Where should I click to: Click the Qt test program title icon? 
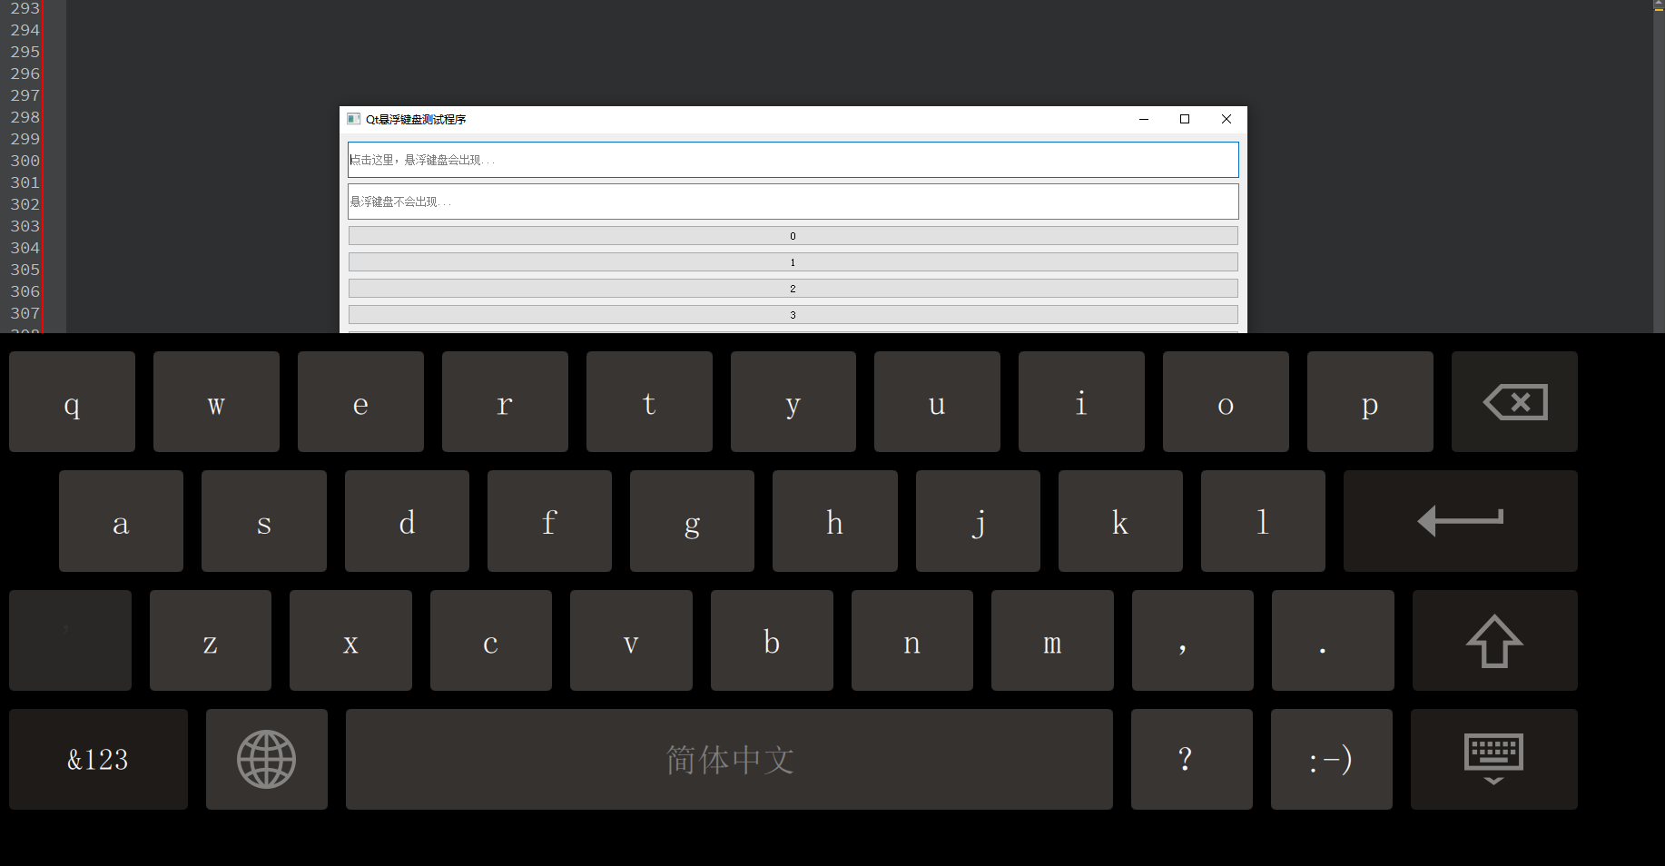tap(354, 119)
